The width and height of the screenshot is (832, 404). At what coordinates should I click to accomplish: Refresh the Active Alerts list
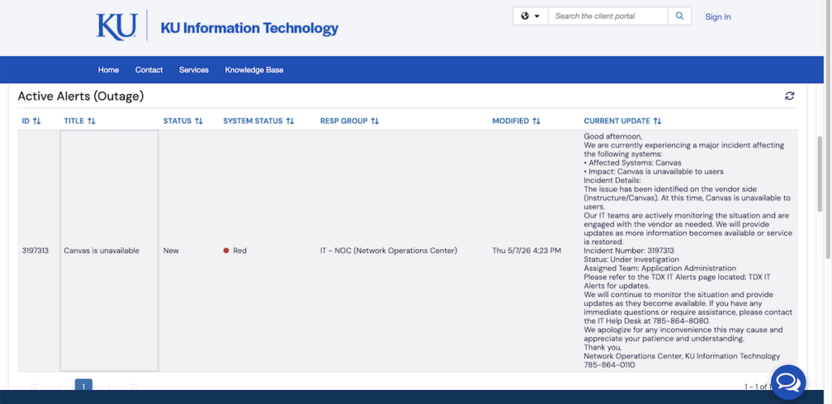(790, 96)
